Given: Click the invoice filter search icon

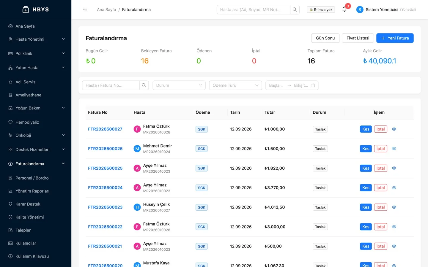Looking at the screenshot, I should tap(144, 85).
